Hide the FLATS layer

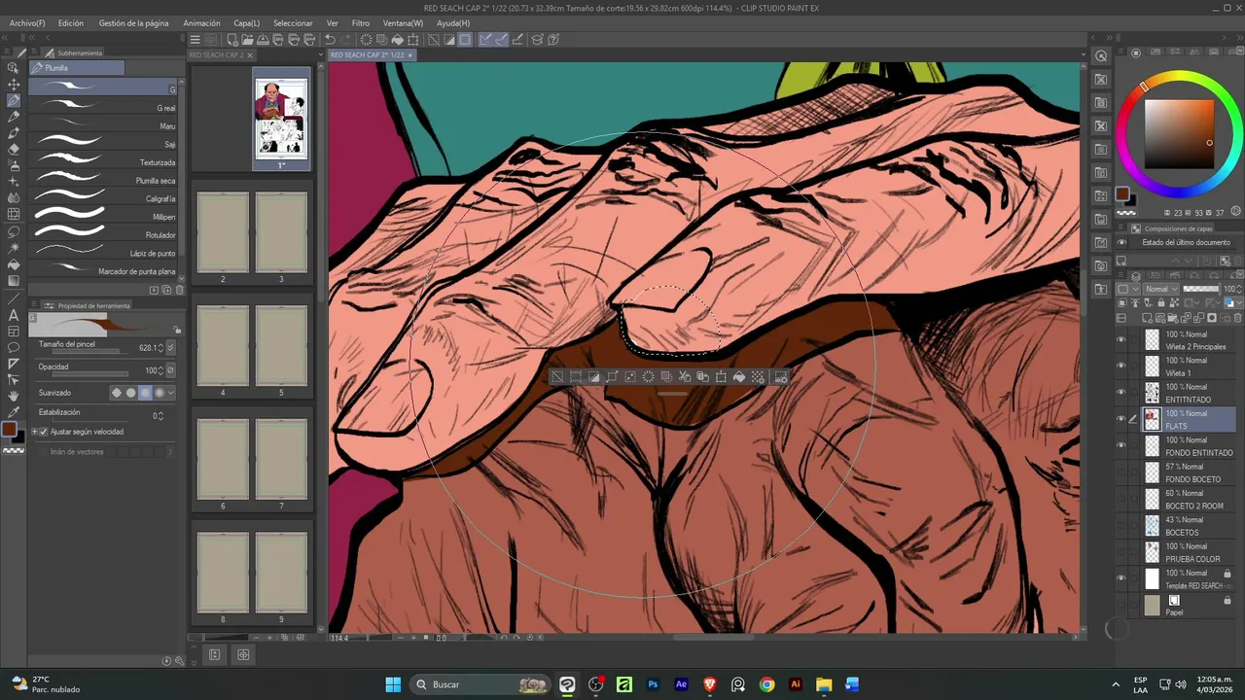coord(1120,419)
